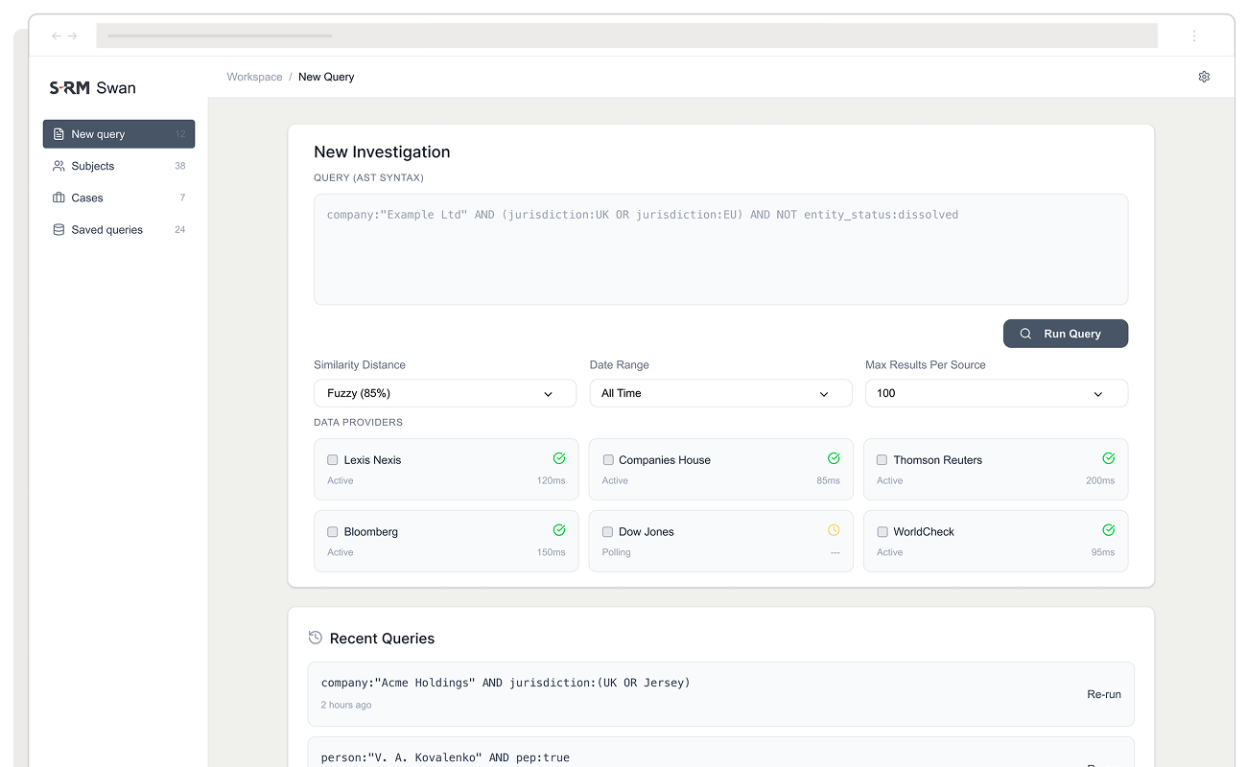Click the 120ms latency on Lexis Nexis
The image size is (1247, 767).
click(551, 480)
